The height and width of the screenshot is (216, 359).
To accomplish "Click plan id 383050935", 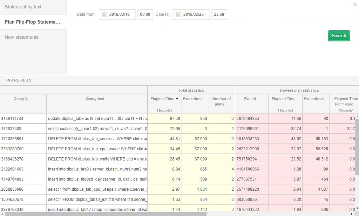I will [x=247, y=199].
